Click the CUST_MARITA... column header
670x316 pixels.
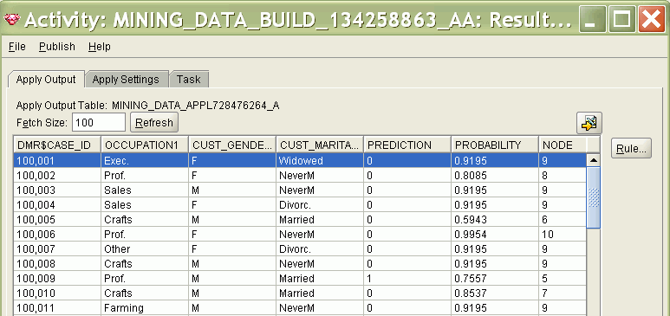(x=320, y=145)
